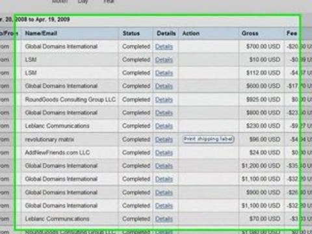312x234 pixels.
Task: Click the date range text ending Apr. 19, 2009
Action: 34,19
